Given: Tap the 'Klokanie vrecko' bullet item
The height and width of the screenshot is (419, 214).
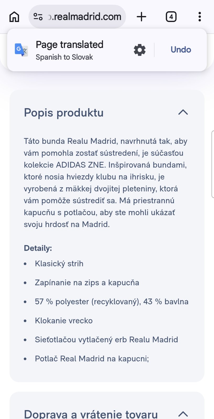Looking at the screenshot, I should point(64,321).
